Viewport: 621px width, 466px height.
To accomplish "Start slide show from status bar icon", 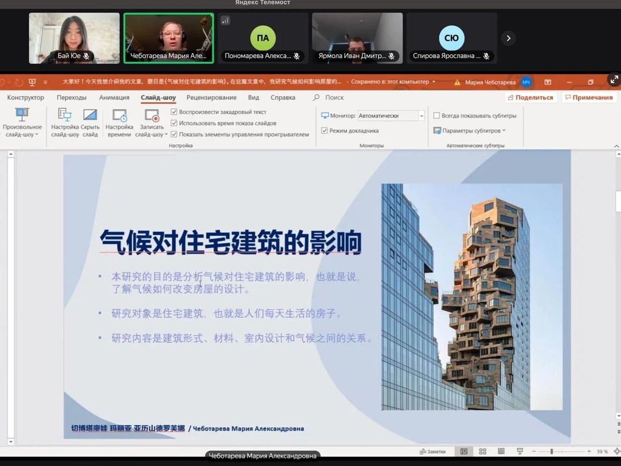I will 520,452.
